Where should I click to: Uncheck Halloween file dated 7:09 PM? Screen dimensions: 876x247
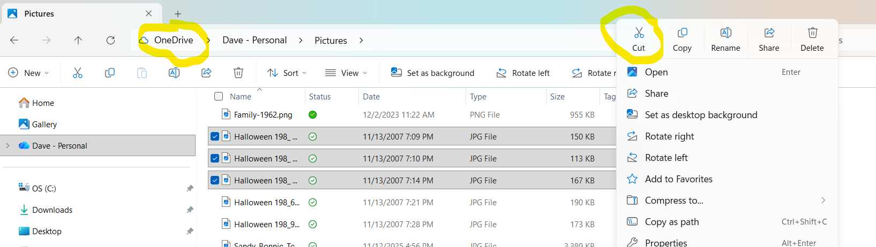tap(215, 136)
